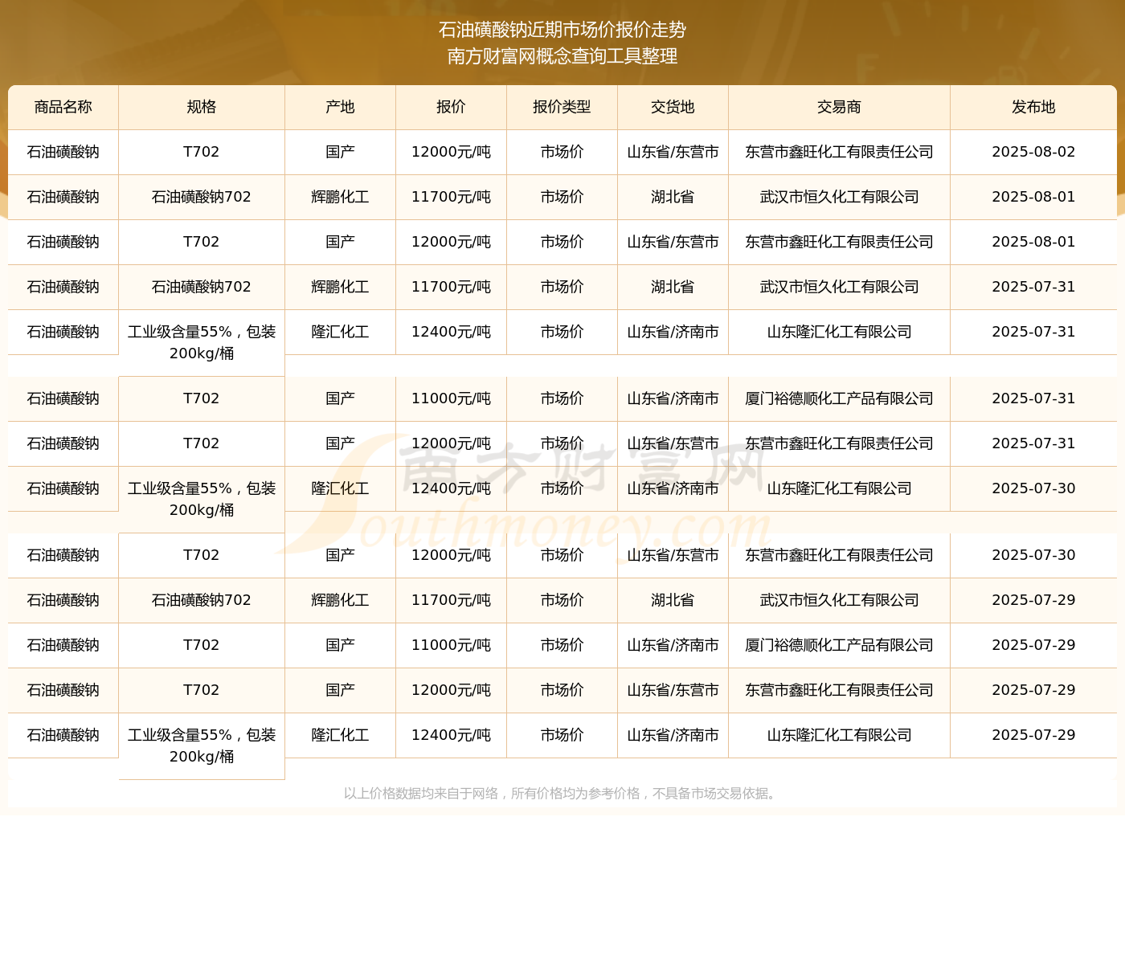Click 11700元/吨 in the 2025-07-29 row
This screenshot has height=968, width=1125.
coord(451,600)
